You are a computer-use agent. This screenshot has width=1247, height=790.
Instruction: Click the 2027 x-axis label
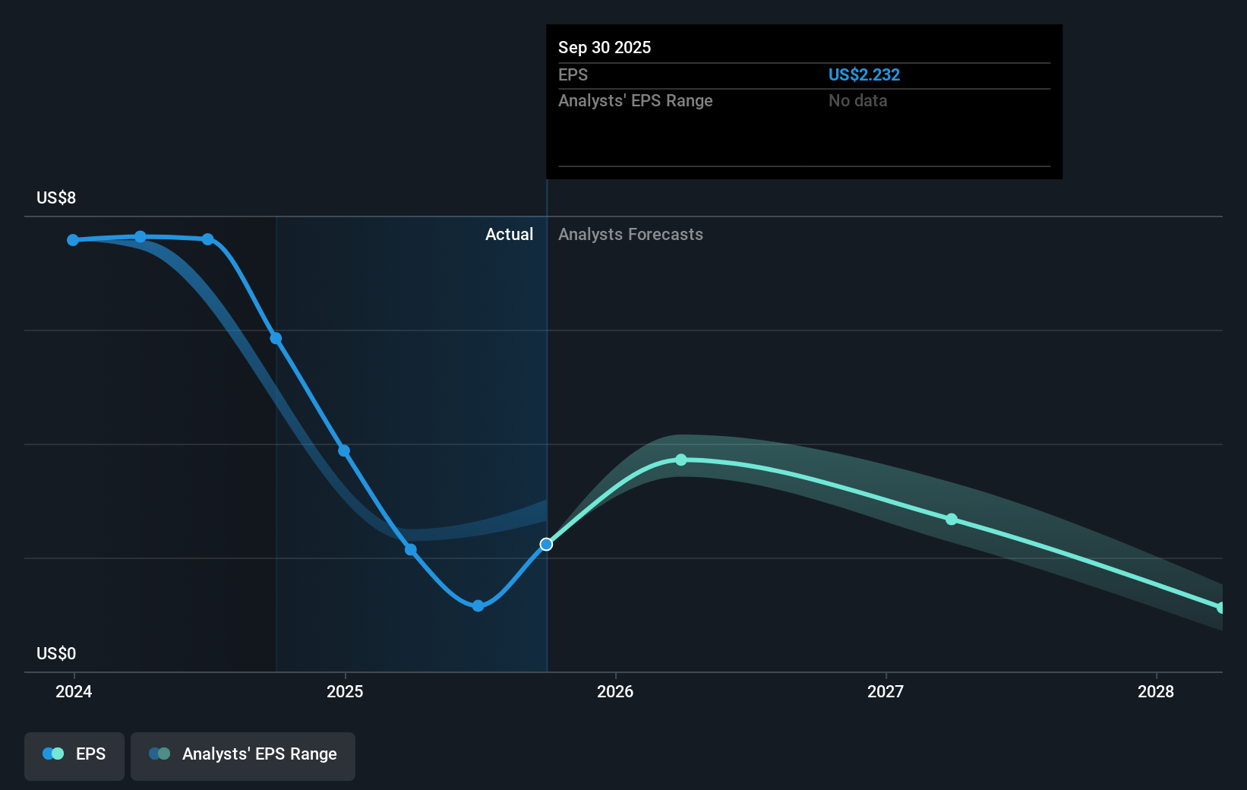(x=886, y=691)
